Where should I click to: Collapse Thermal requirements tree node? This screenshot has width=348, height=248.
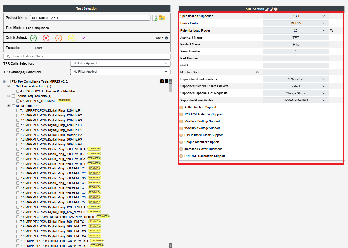9,96
